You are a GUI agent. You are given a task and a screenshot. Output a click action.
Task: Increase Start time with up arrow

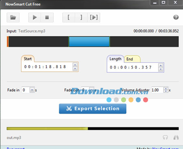click(x=75, y=65)
